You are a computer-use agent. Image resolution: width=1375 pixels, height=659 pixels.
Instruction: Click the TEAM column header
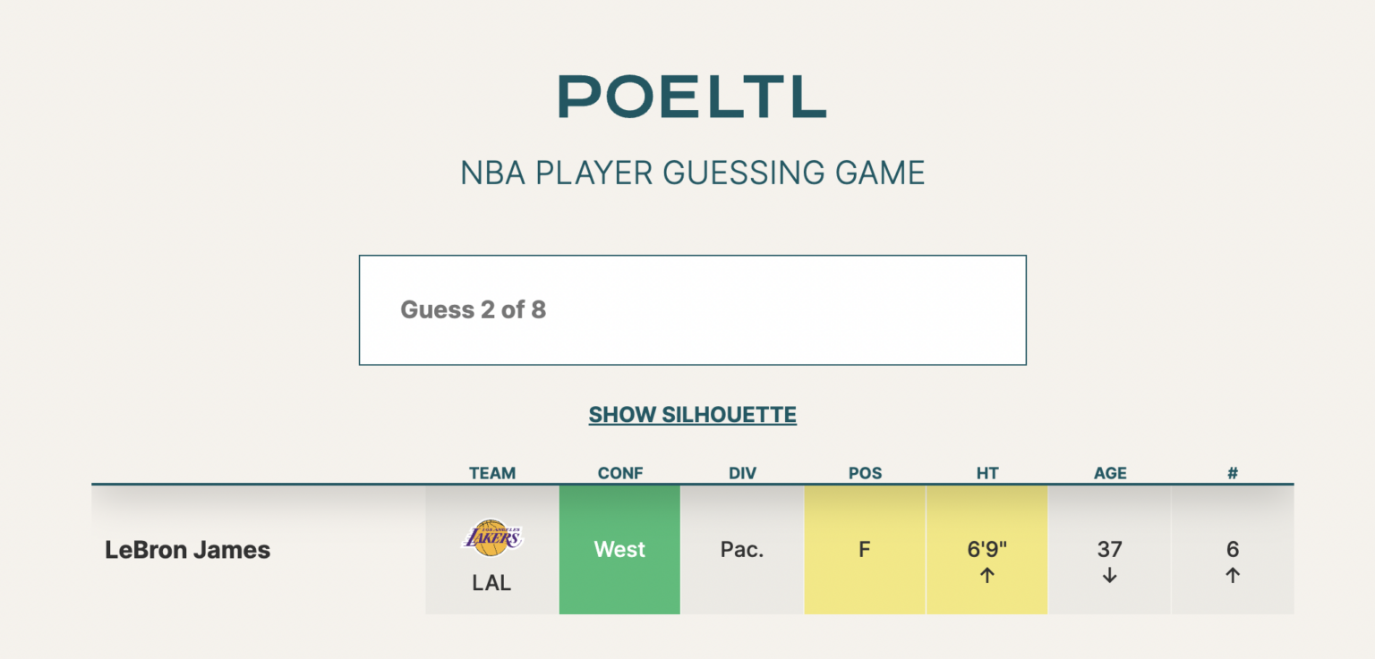click(x=491, y=473)
